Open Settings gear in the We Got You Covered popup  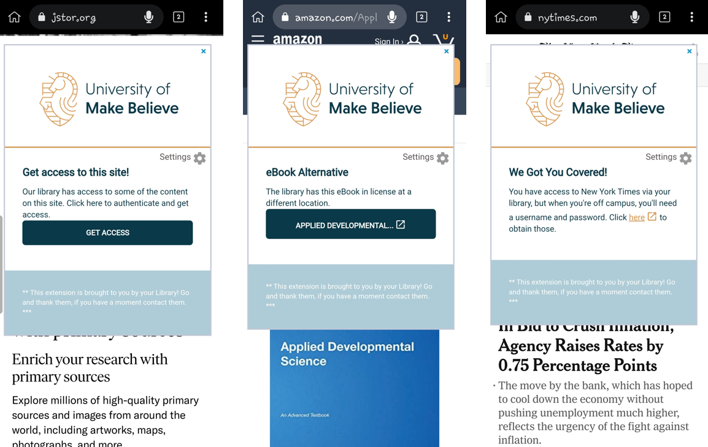point(685,158)
